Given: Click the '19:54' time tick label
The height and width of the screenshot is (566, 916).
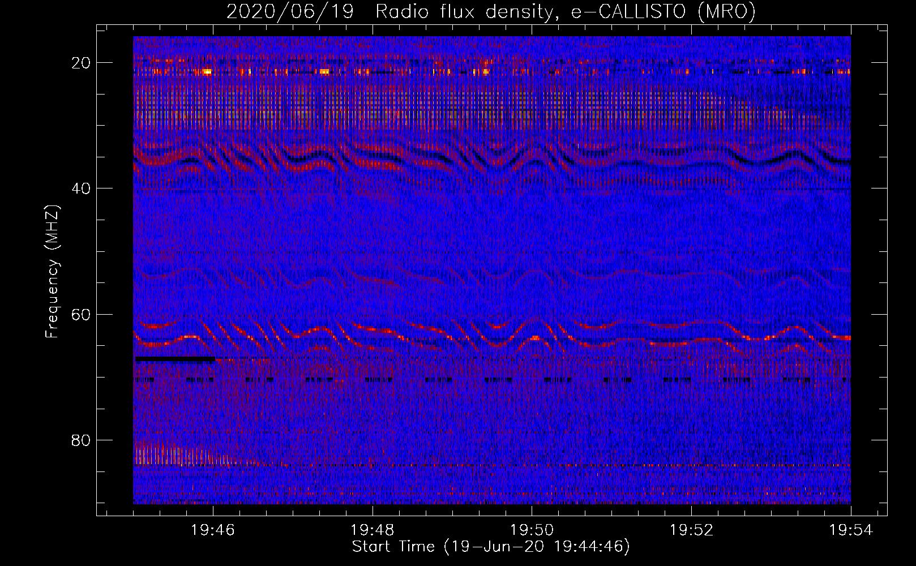Looking at the screenshot, I should 851,530.
